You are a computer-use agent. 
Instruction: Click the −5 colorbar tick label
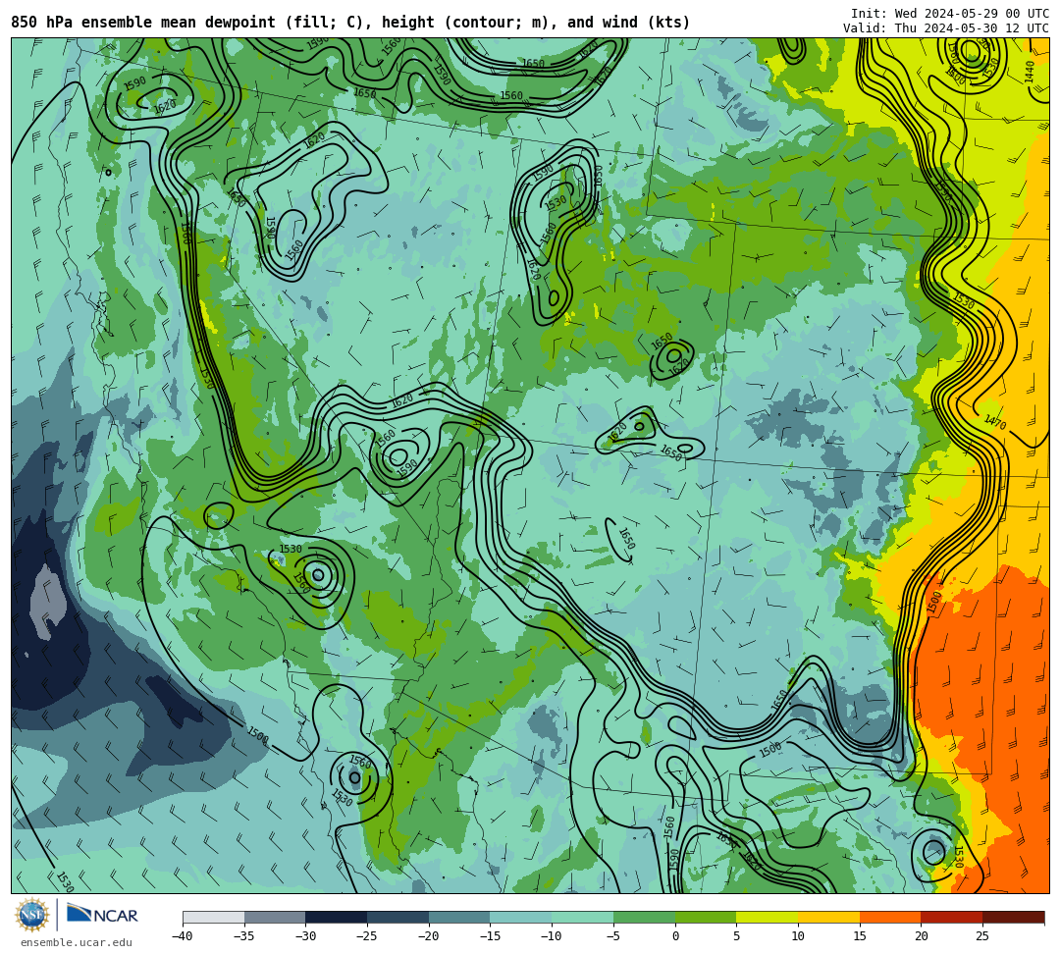coord(613,936)
